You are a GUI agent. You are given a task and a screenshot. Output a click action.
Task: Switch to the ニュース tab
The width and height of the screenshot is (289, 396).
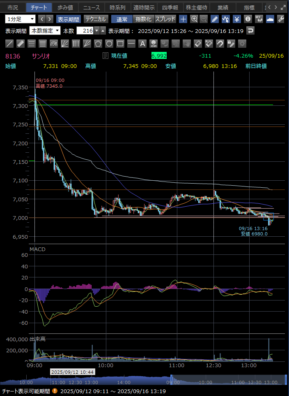(x=91, y=7)
